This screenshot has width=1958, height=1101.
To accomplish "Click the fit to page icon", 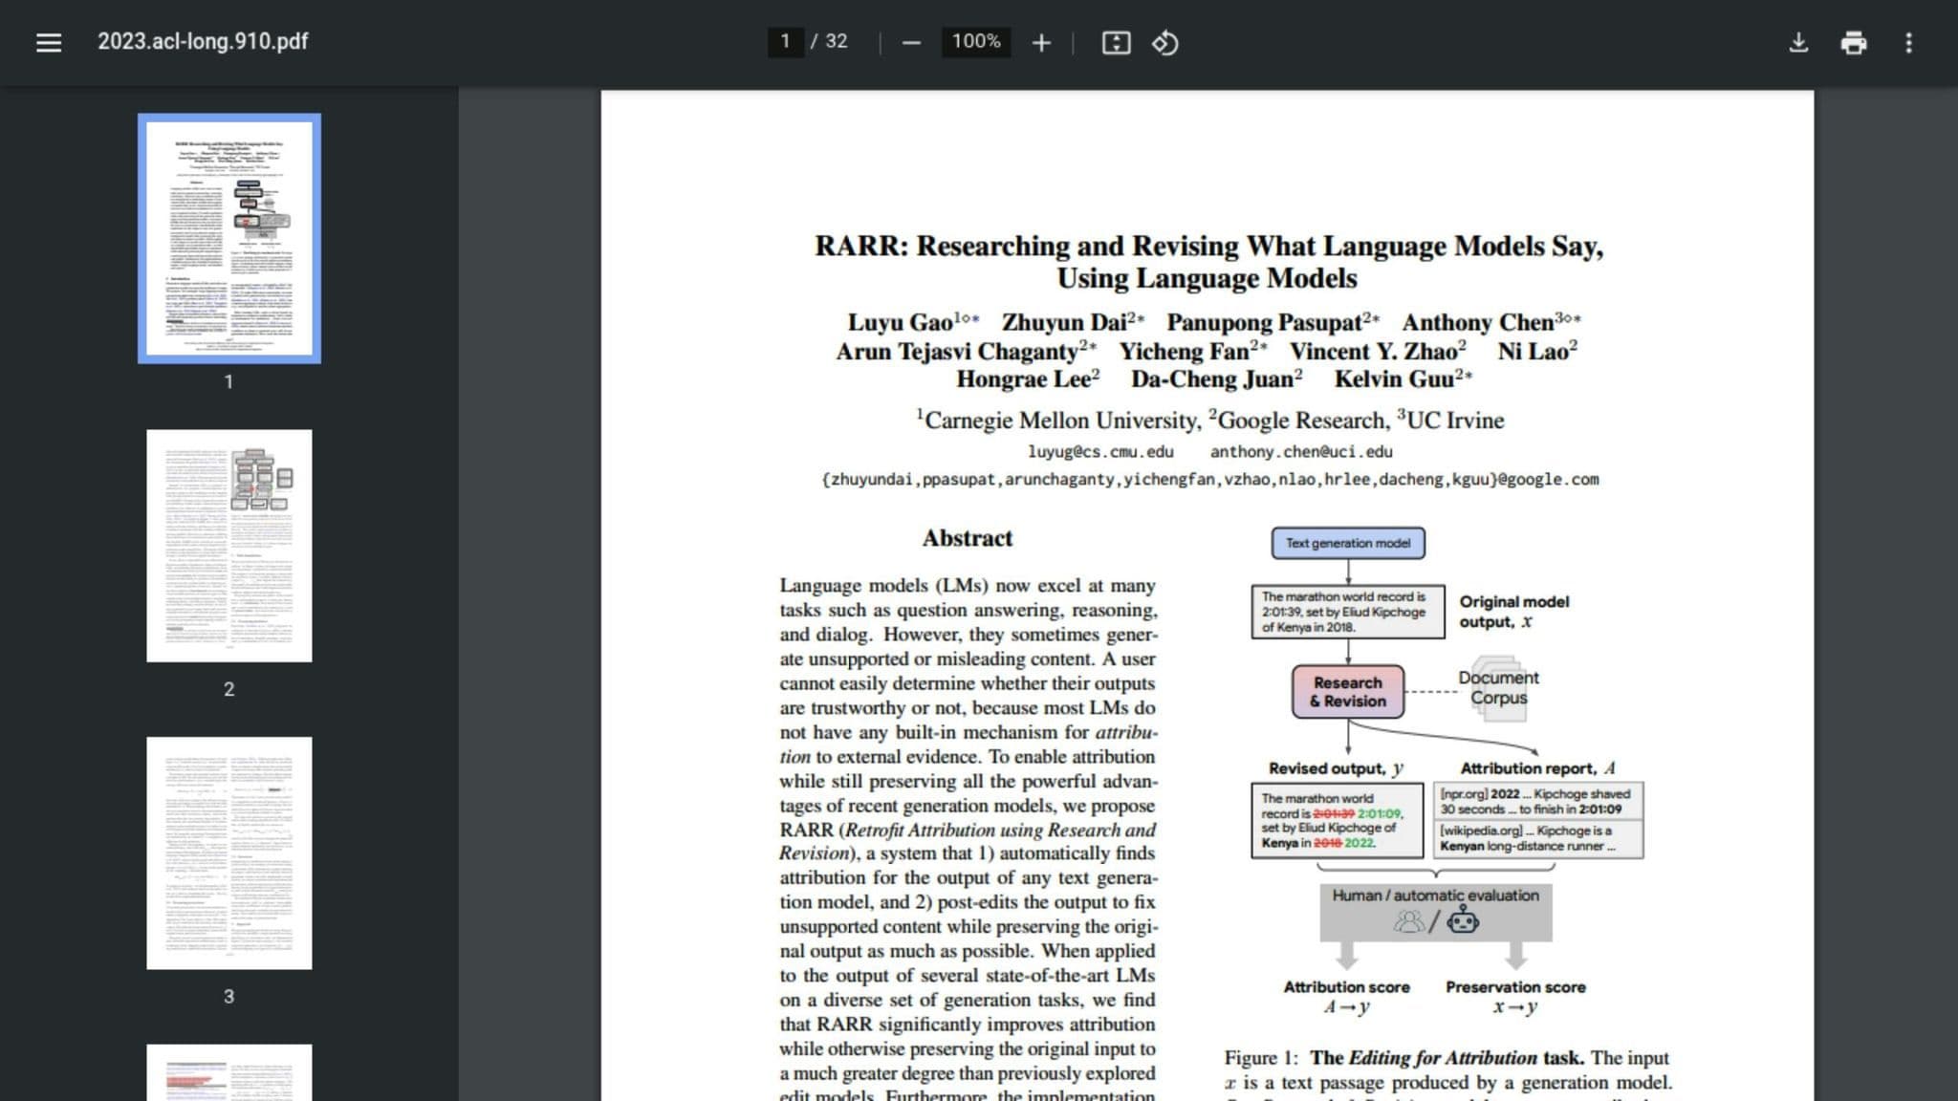I will [1116, 42].
